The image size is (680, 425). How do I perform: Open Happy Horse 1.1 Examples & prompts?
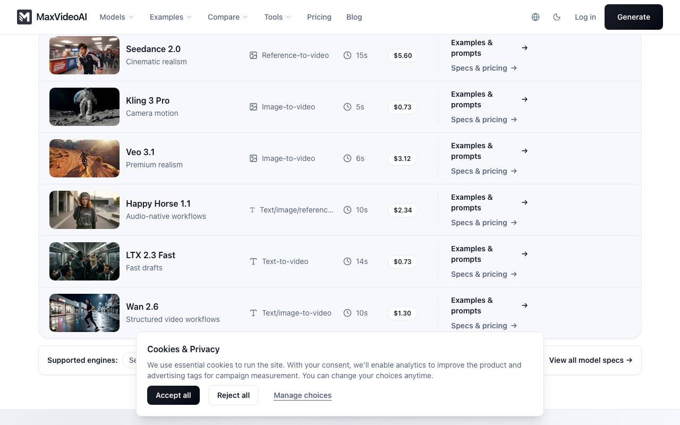pyautogui.click(x=489, y=202)
